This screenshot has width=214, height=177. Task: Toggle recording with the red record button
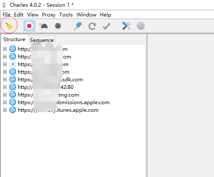tap(29, 26)
